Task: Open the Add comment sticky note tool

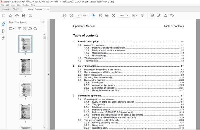Action: coord(152,16)
